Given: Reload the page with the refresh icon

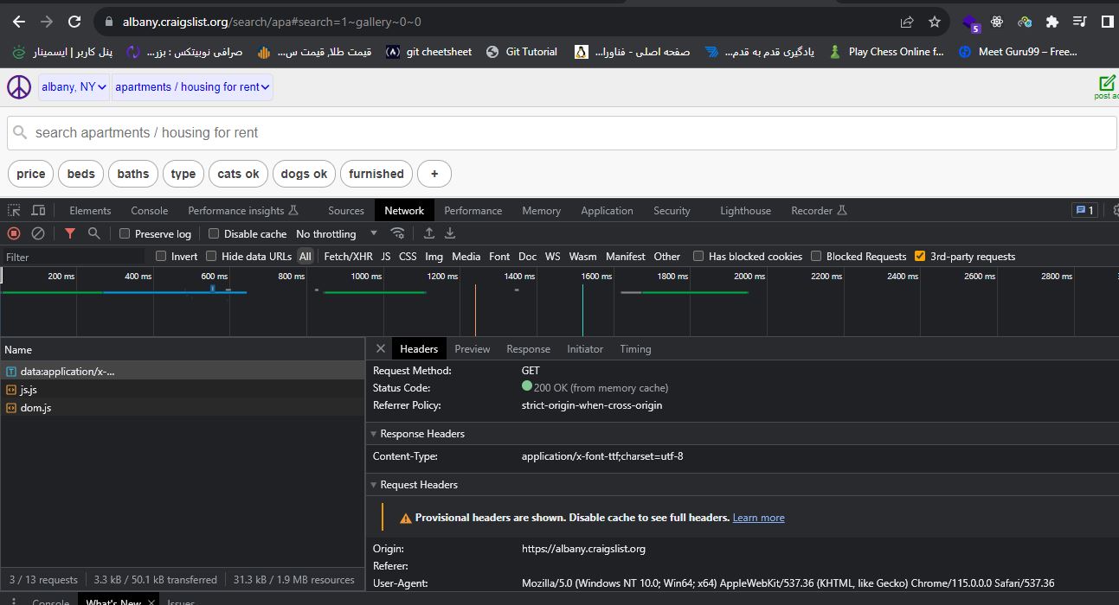Looking at the screenshot, I should click(x=74, y=22).
